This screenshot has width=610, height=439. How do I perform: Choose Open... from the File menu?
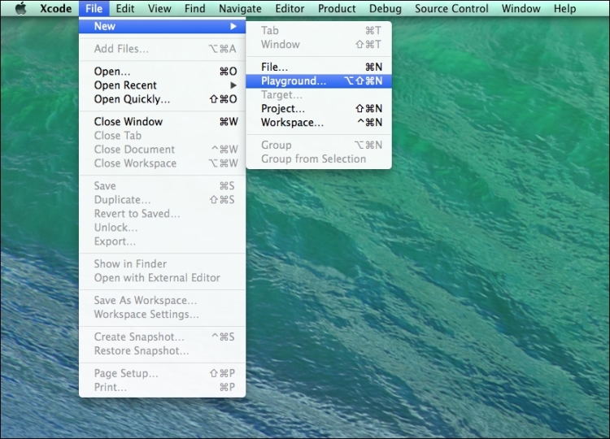click(162, 72)
